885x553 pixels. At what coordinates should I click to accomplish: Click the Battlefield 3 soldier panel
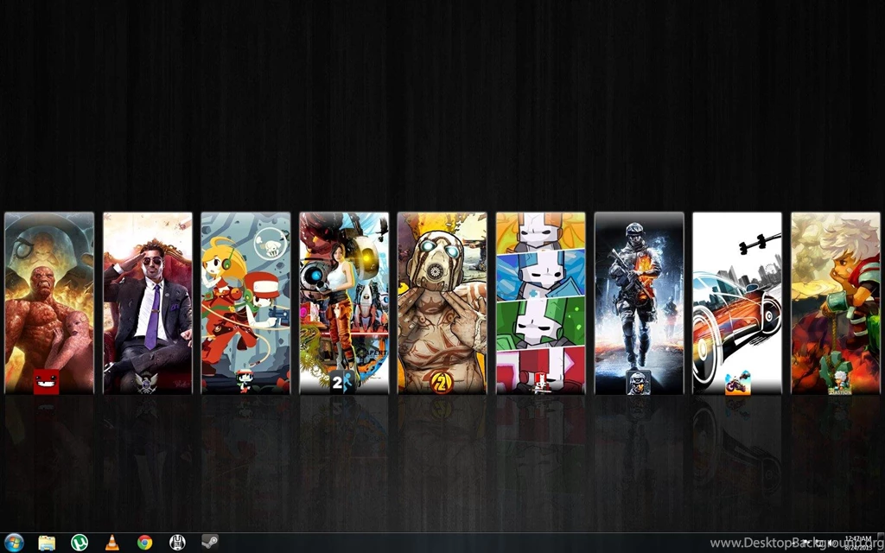[638, 302]
